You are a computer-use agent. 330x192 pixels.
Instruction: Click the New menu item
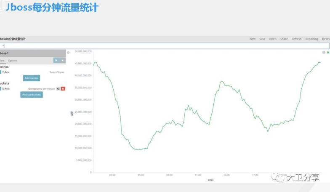253,39
